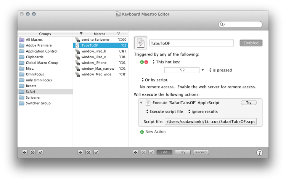
Task: Select the window_Mac_narrow macro
Action: pos(101,69)
